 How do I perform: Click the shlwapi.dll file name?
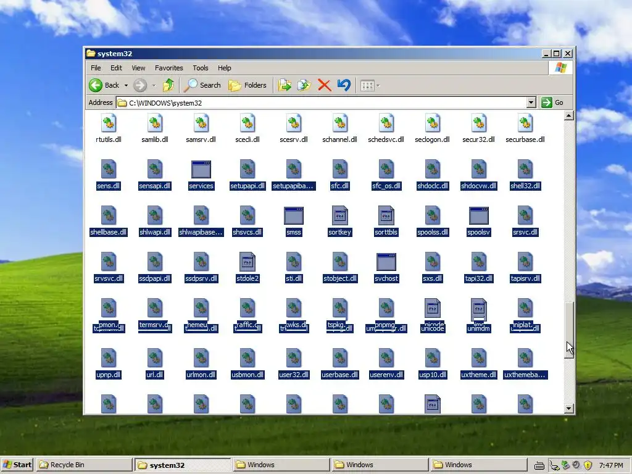click(155, 232)
